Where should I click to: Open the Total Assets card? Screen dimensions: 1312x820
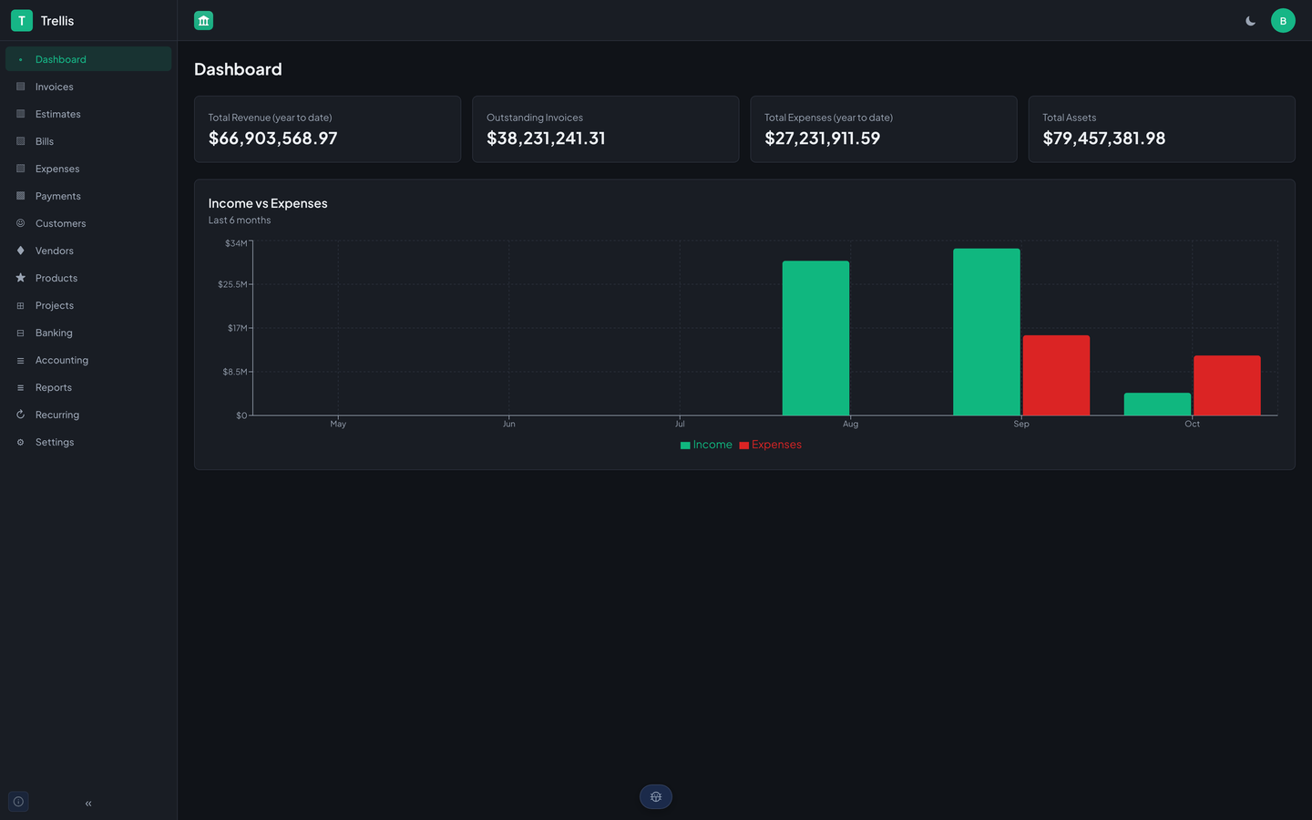(x=1162, y=129)
